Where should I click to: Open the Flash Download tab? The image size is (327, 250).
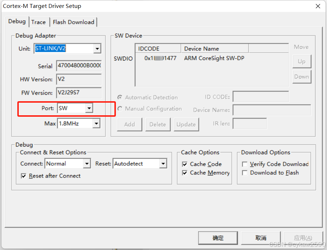point(73,22)
